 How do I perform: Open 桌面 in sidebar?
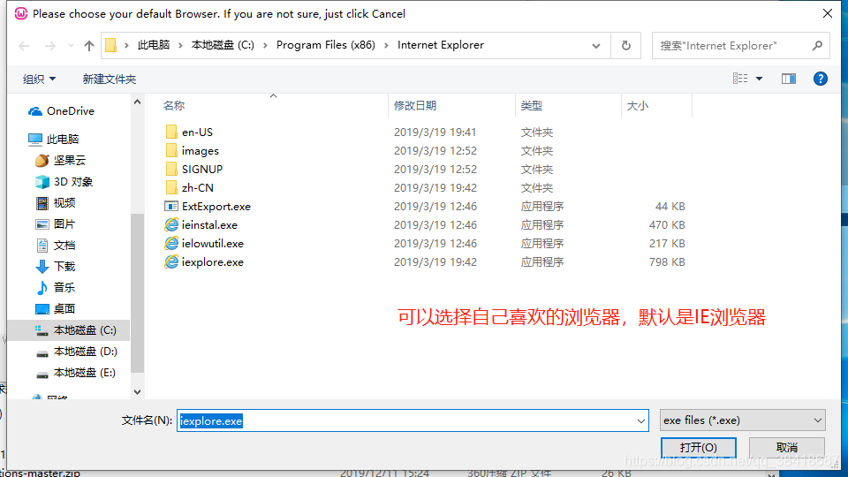pyautogui.click(x=56, y=309)
